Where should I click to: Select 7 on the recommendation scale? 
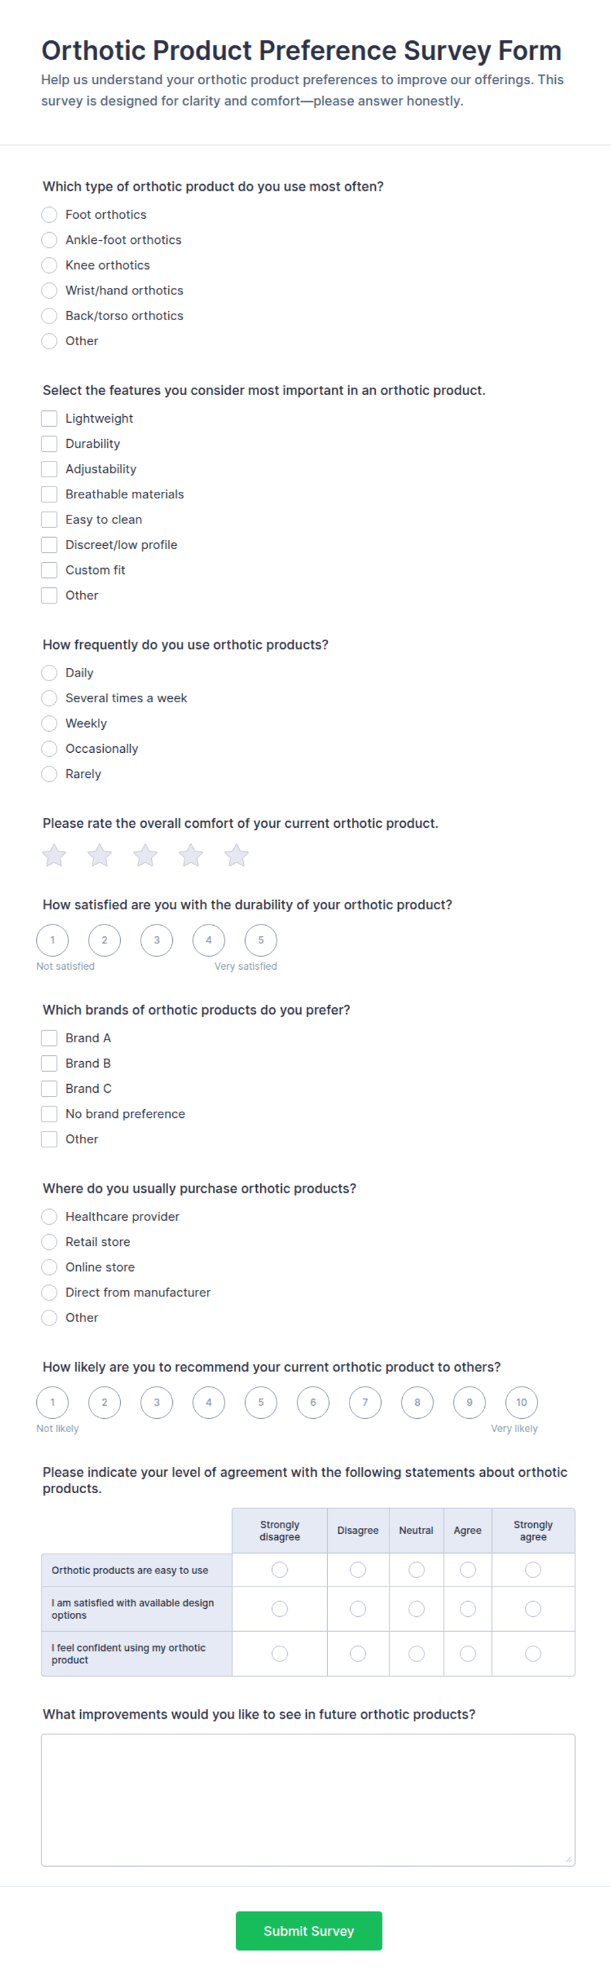point(365,1402)
